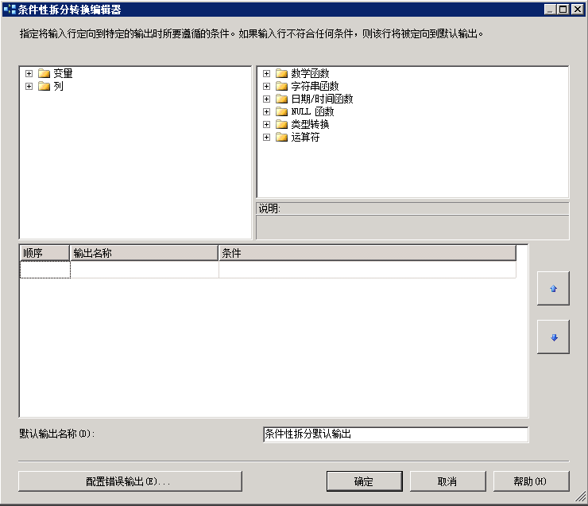The width and height of the screenshot is (588, 506).
Task: Click the 类型转换 folder icon
Action: pyautogui.click(x=281, y=124)
